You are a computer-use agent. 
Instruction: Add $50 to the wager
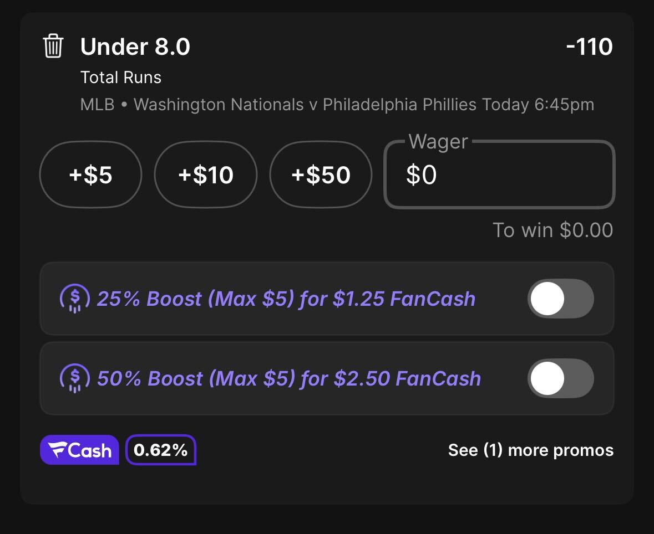[321, 174]
